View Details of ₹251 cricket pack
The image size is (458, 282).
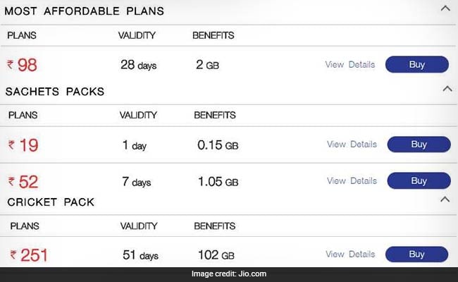tap(350, 254)
